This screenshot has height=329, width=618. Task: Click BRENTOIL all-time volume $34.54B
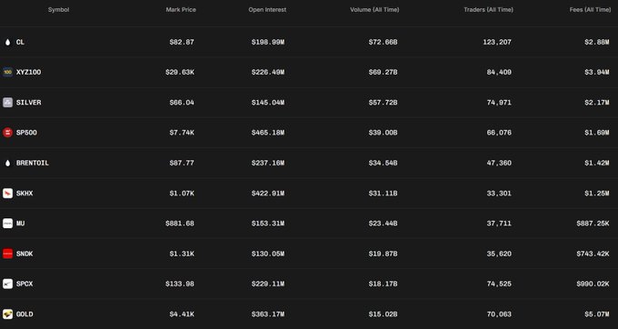(384, 163)
